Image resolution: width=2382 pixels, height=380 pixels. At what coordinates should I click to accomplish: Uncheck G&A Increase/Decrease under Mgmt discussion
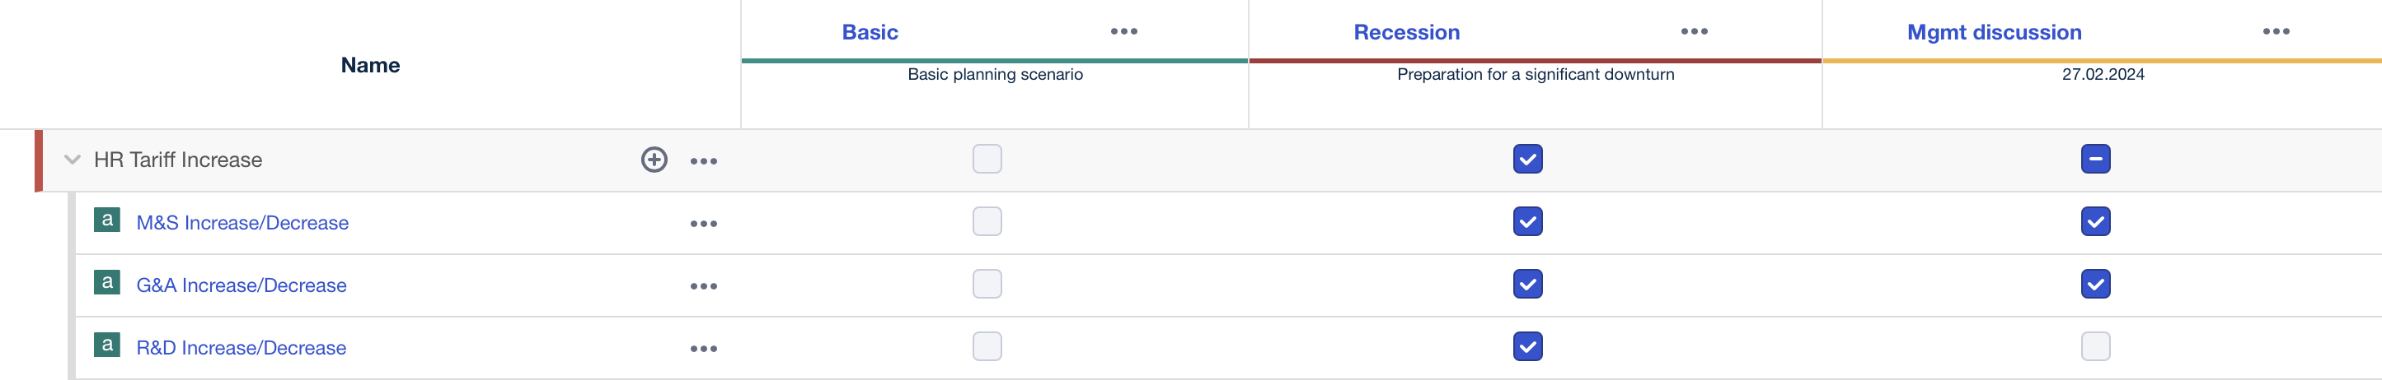pos(2095,284)
